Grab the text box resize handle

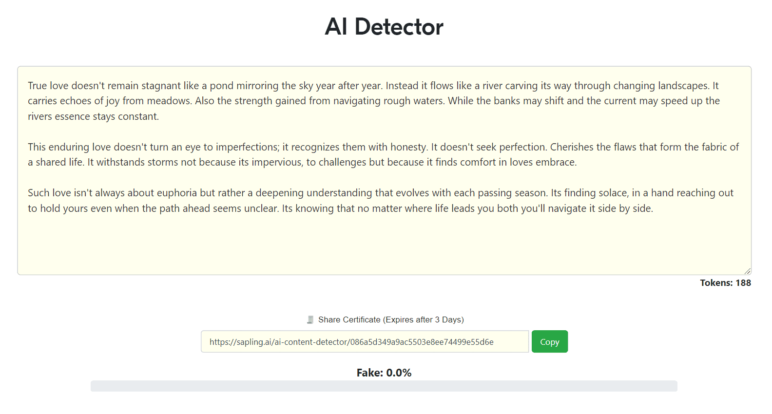pos(747,271)
